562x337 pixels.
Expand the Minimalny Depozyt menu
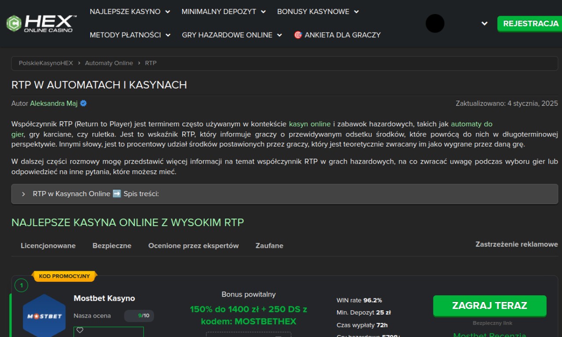pyautogui.click(x=224, y=12)
